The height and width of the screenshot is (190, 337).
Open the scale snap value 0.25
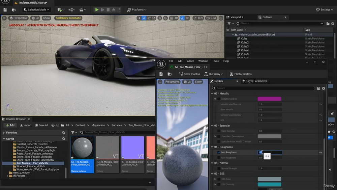coord(198,18)
